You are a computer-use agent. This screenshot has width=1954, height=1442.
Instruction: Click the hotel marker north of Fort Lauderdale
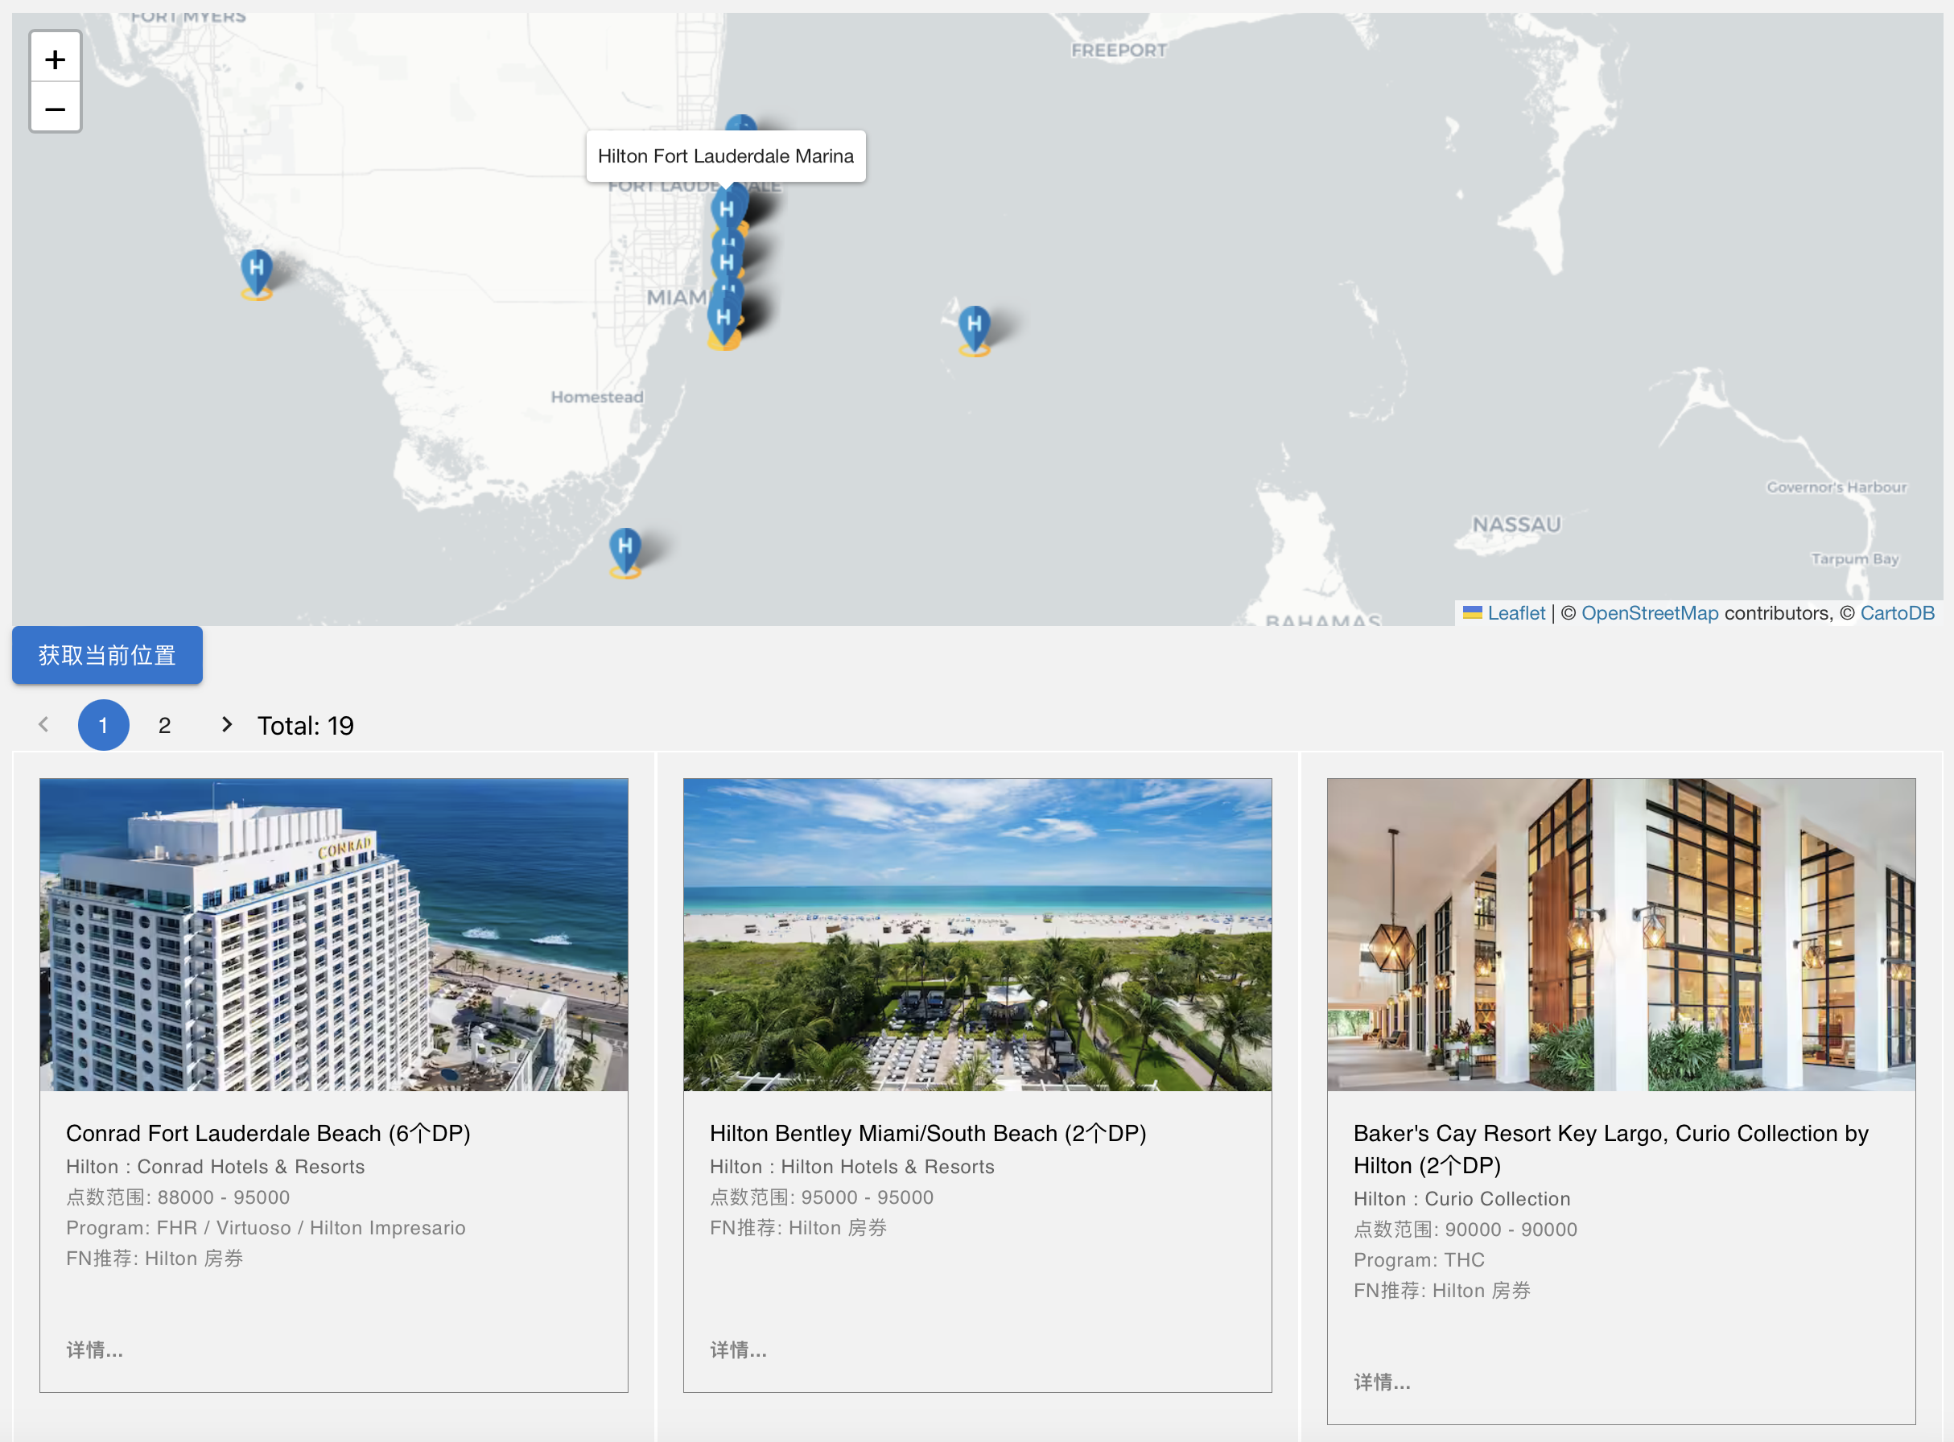(x=741, y=123)
